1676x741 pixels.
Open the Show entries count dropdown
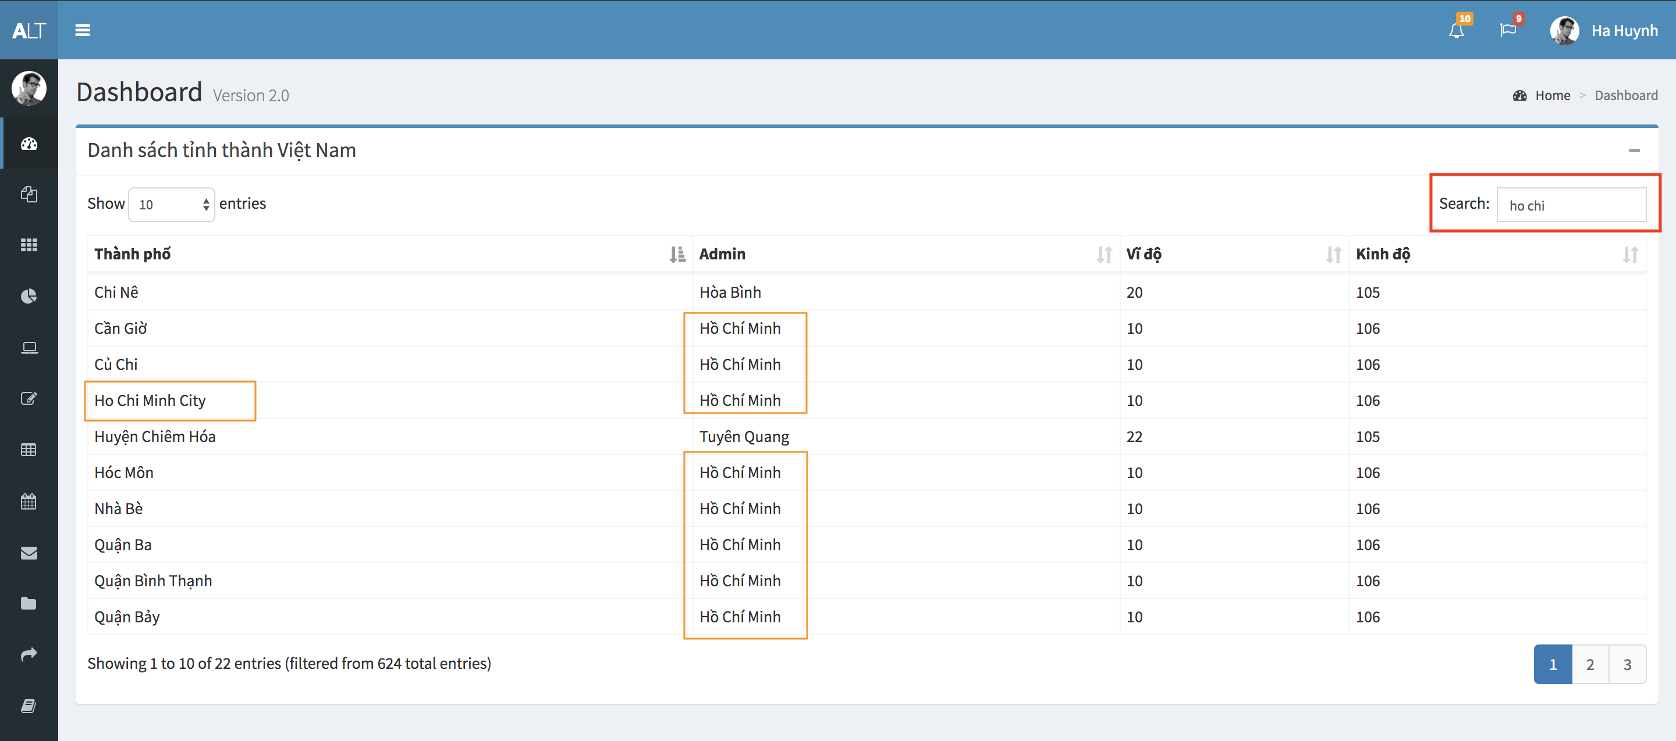(171, 205)
